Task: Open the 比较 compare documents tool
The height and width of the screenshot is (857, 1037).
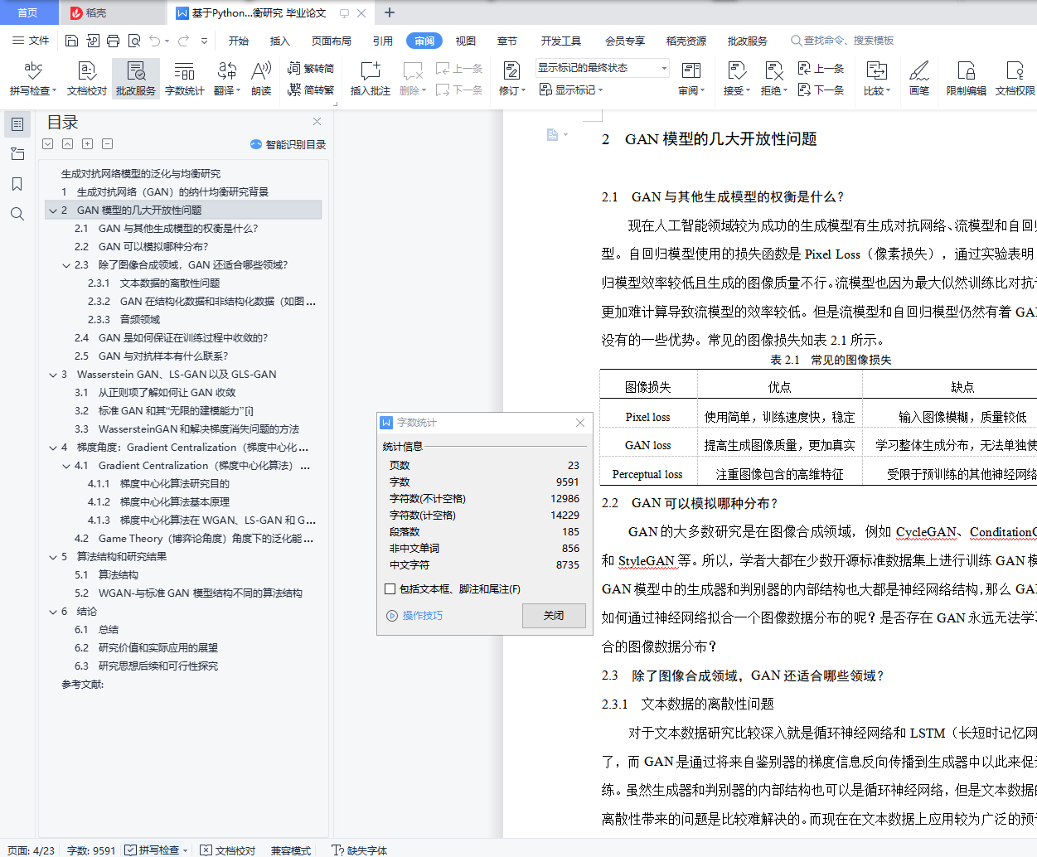Action: tap(877, 79)
